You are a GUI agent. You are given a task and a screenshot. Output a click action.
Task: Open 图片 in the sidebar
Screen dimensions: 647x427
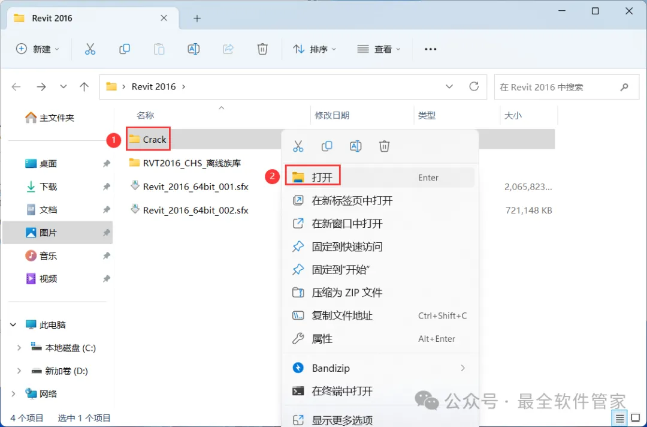click(58, 233)
